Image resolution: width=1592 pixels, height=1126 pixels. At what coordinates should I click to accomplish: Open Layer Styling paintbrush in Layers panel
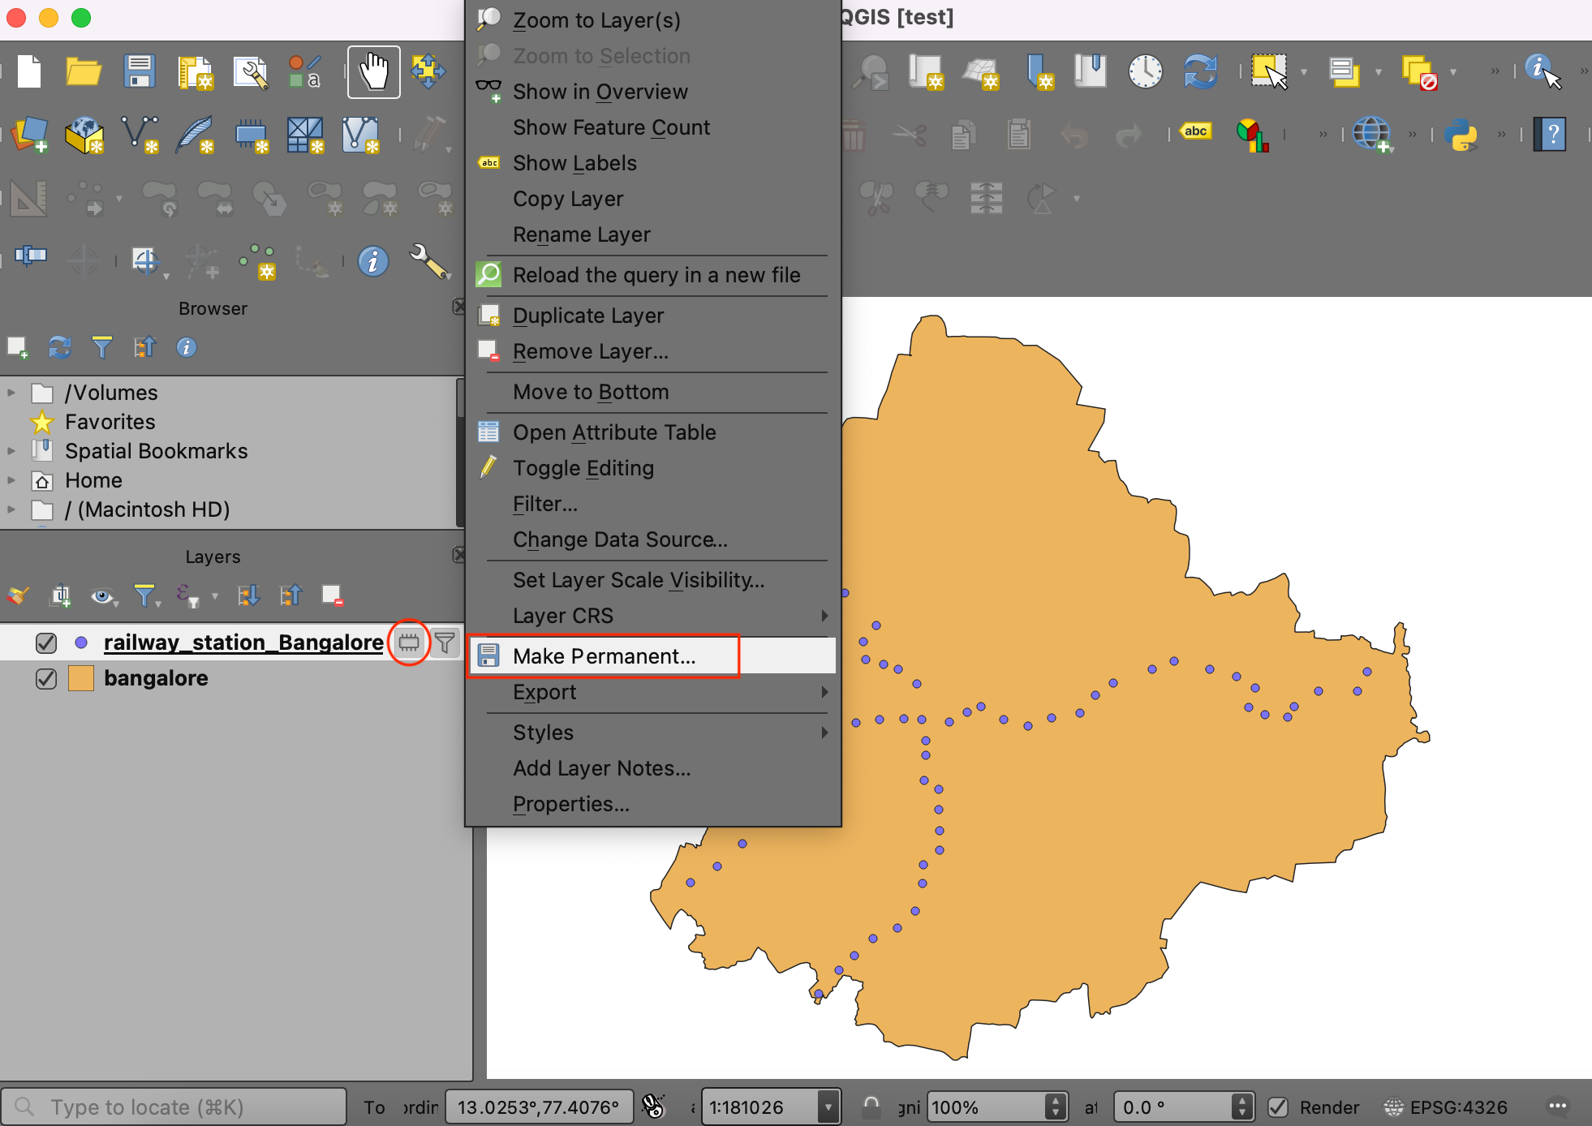click(x=18, y=595)
